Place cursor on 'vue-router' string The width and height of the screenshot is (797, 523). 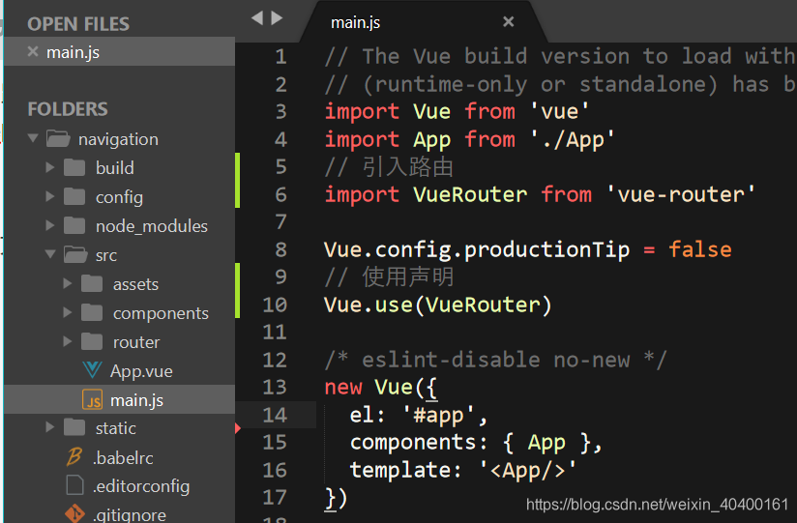click(x=681, y=194)
